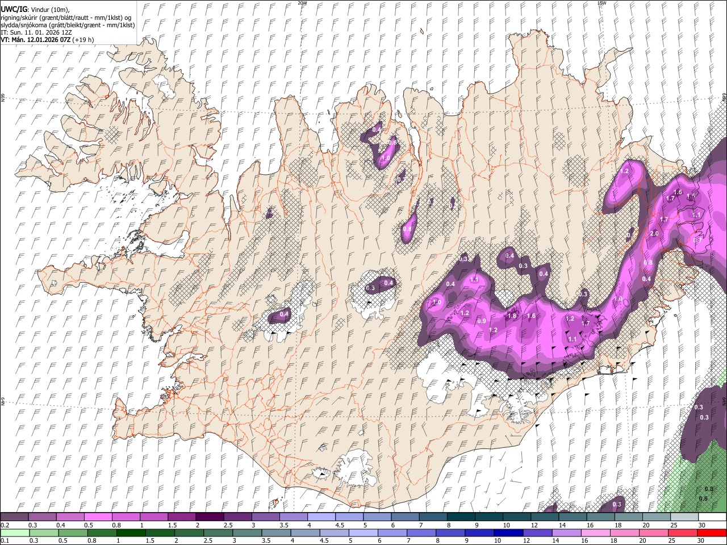This screenshot has height=545, width=727.
Task: Select the darkest purple upper swatch at 2
Action: pos(209,517)
